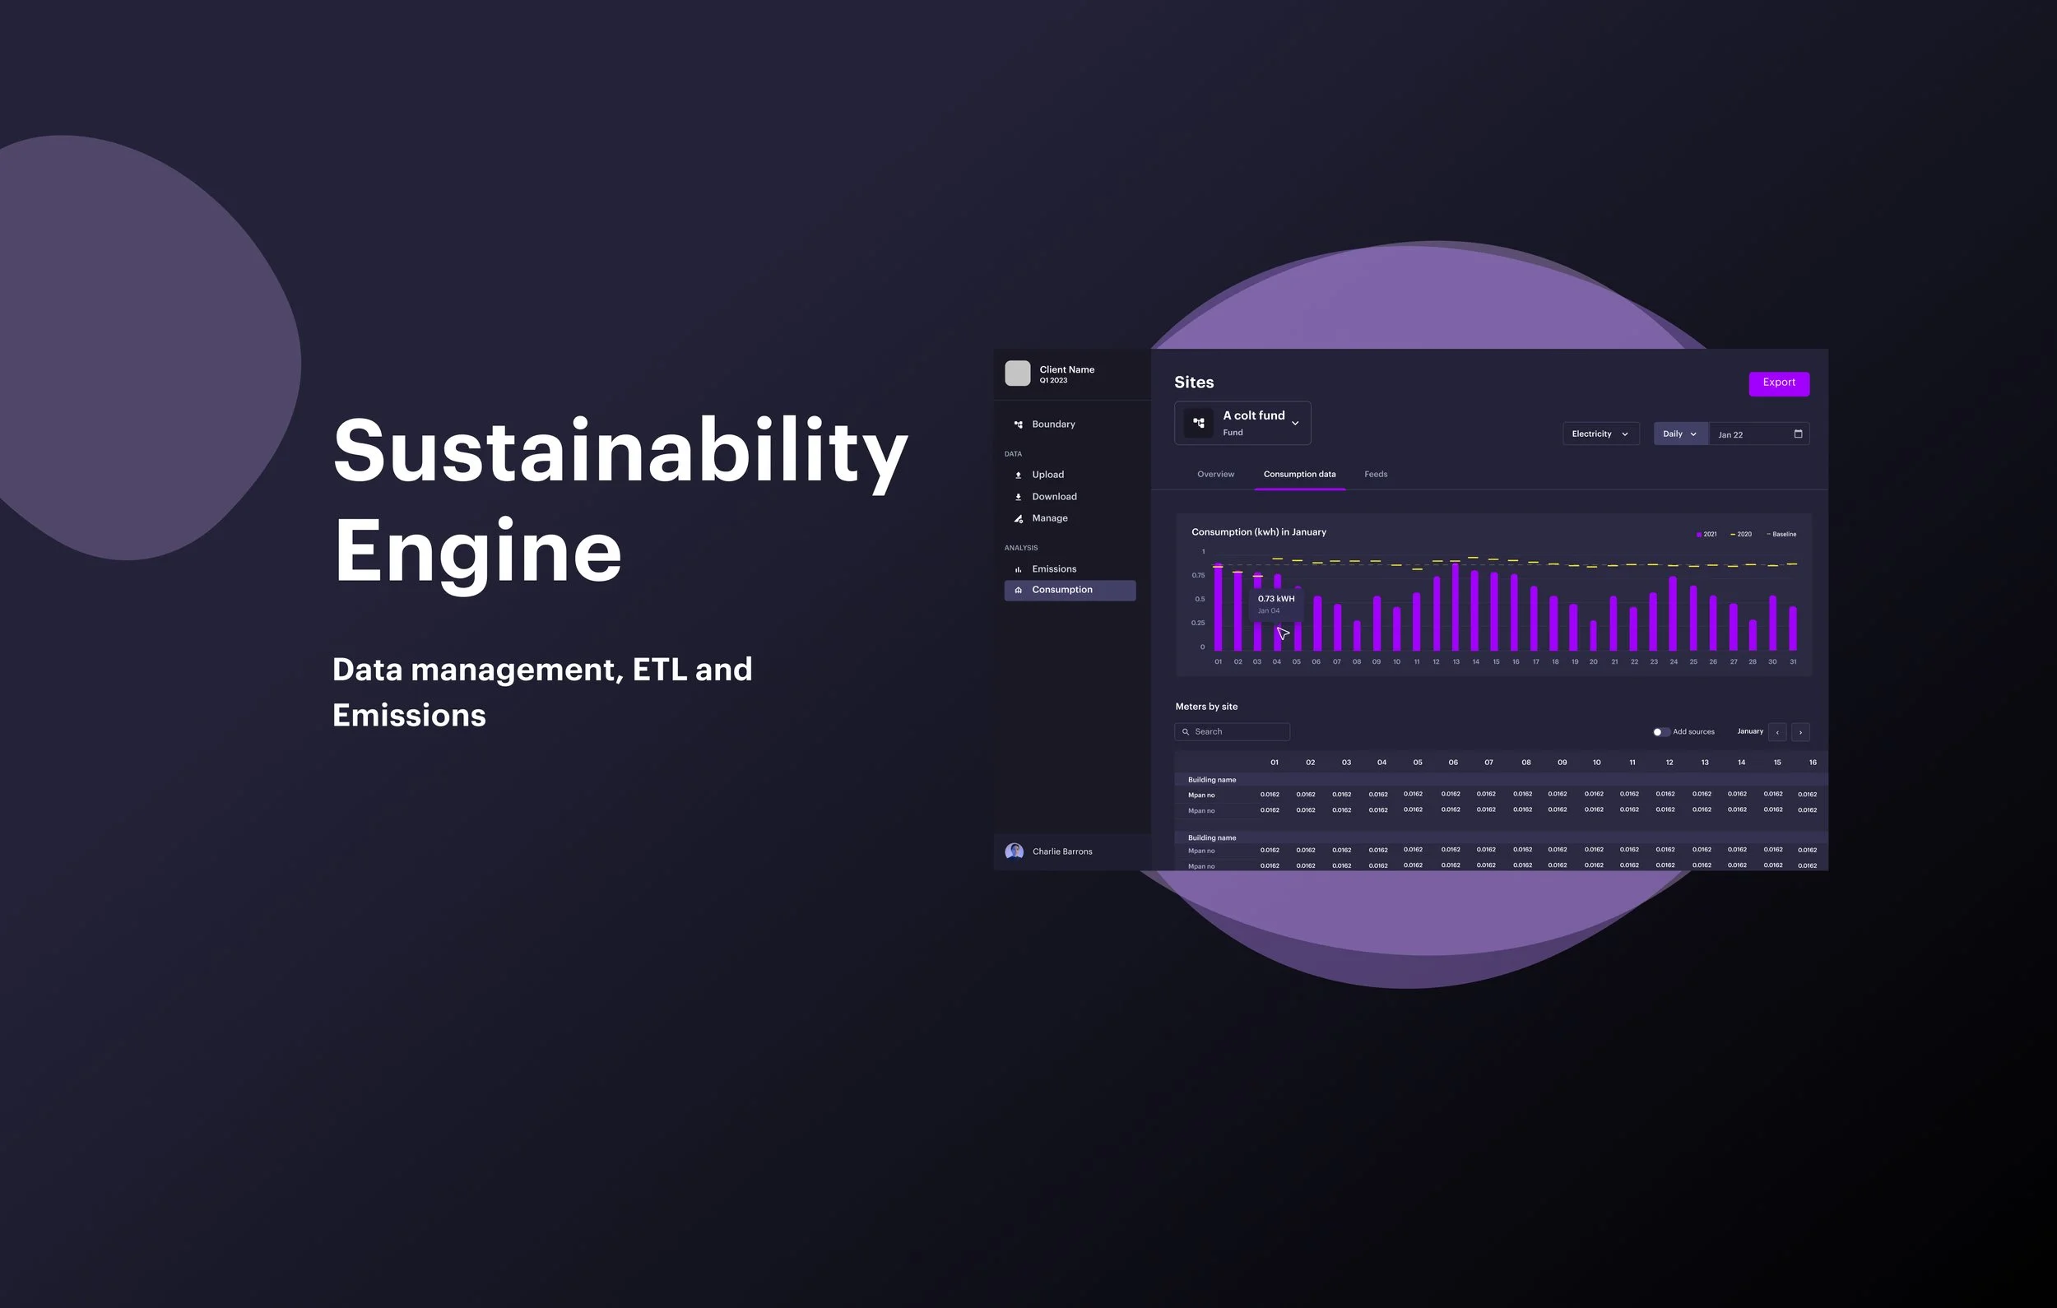
Task: Click Charlie Barrons profile avatar
Action: [x=1014, y=851]
